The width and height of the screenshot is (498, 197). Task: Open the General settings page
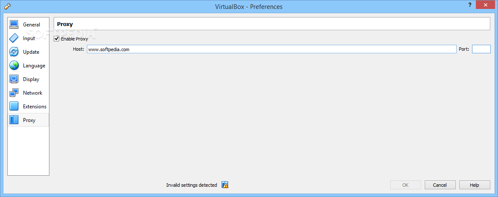32,25
